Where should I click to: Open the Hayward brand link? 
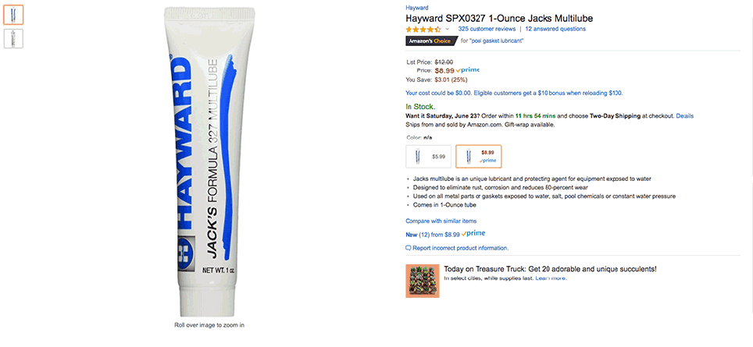tap(417, 8)
